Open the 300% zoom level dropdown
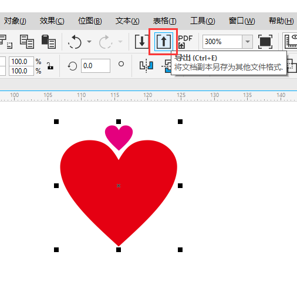This screenshot has height=295, width=297. pyautogui.click(x=248, y=42)
